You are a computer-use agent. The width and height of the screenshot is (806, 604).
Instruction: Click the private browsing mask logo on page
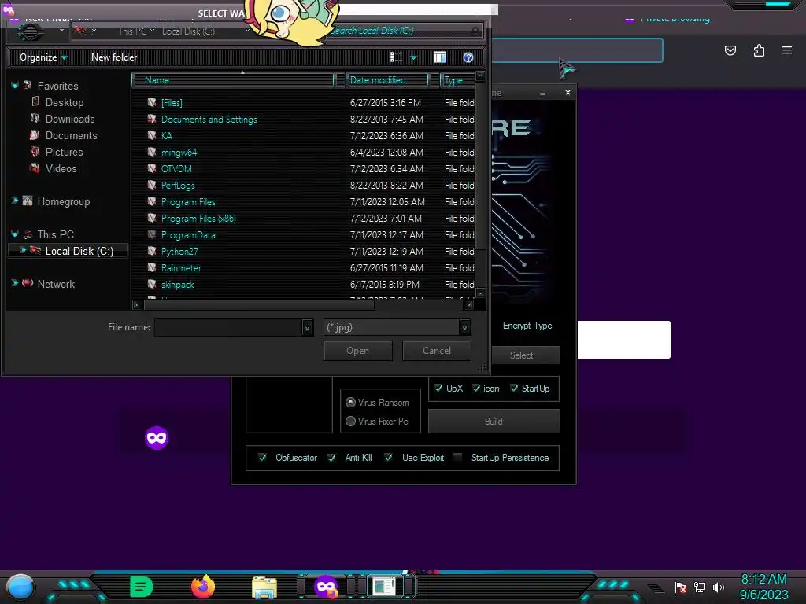click(x=157, y=438)
